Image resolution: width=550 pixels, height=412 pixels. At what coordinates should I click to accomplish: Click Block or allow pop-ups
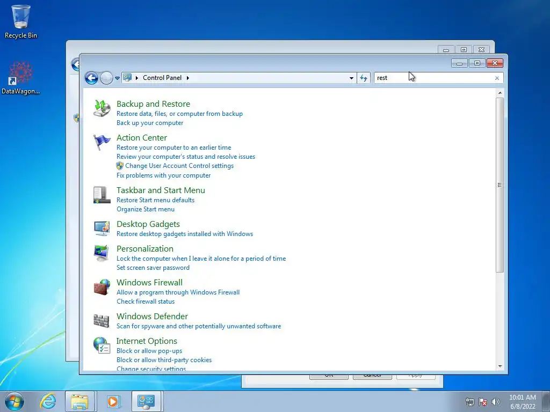click(149, 351)
